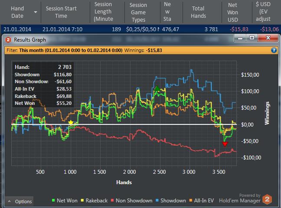
Task: Select session start time 21.01.2014 7:10 cell
Action: coord(62,29)
